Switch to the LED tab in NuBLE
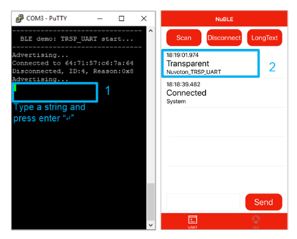Screen dimensions: 297x239 (256, 222)
